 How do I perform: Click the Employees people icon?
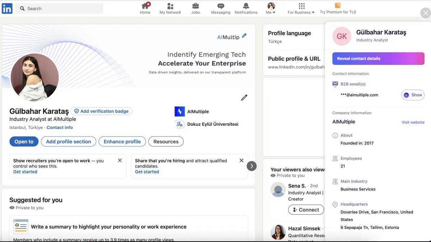pyautogui.click(x=335, y=158)
